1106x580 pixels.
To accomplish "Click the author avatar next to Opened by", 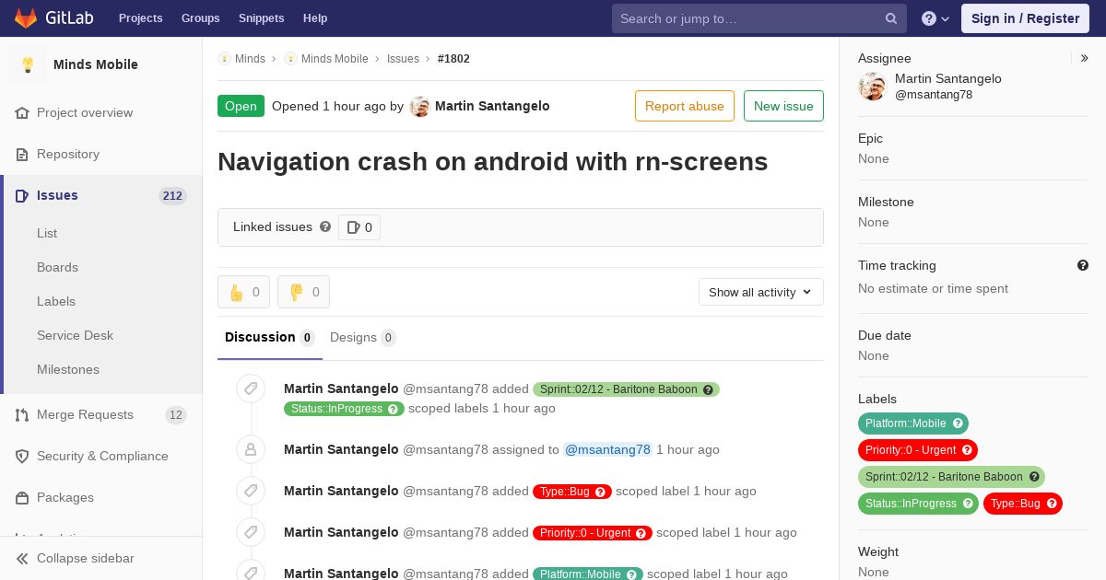I will 420,106.
